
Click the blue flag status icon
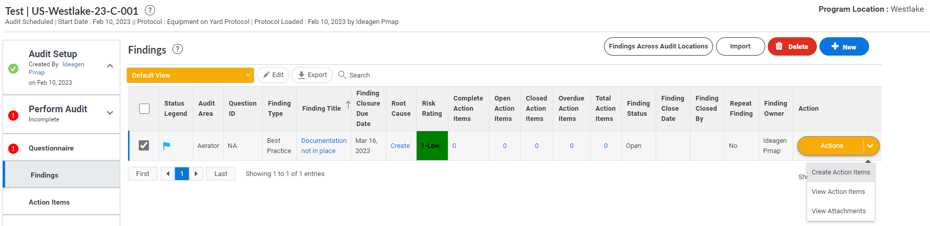[x=166, y=146]
